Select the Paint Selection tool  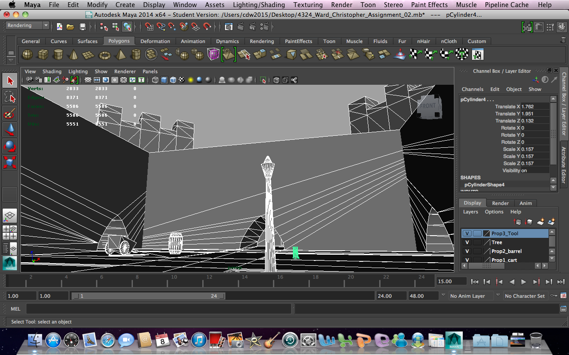point(10,113)
